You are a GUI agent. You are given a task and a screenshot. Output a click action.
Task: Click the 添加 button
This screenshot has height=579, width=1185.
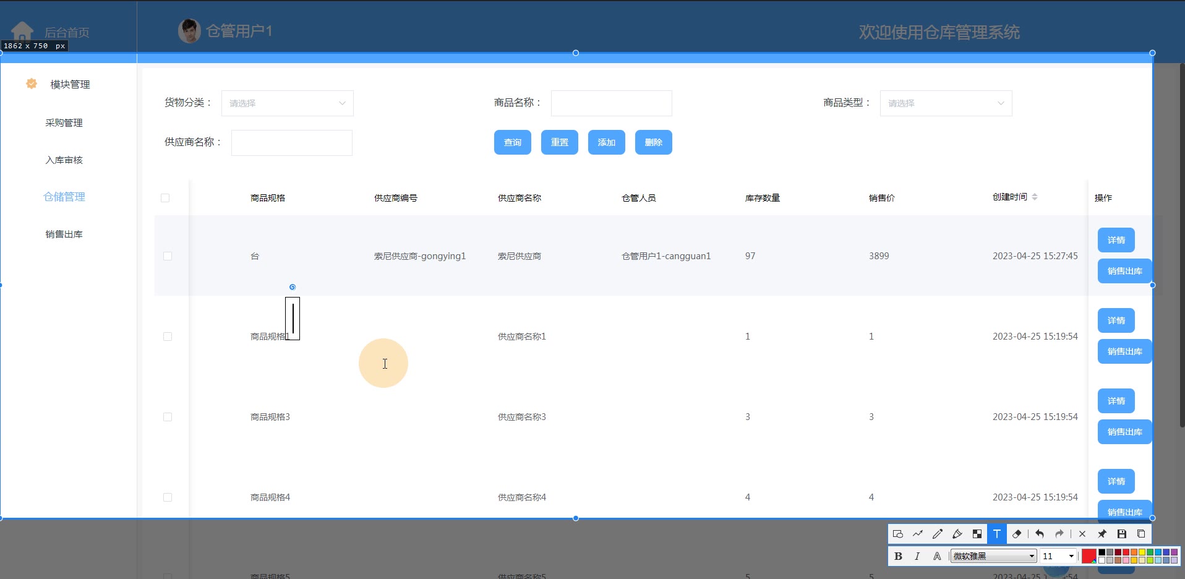click(607, 142)
